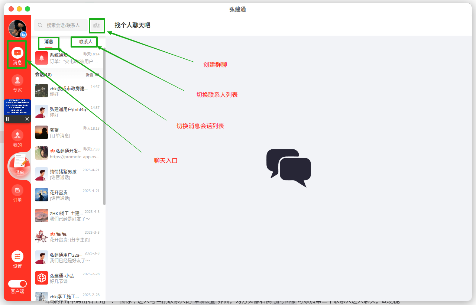This screenshot has width=476, height=305.
Task: Select the 消息 tab in list panel
Action: pos(49,42)
